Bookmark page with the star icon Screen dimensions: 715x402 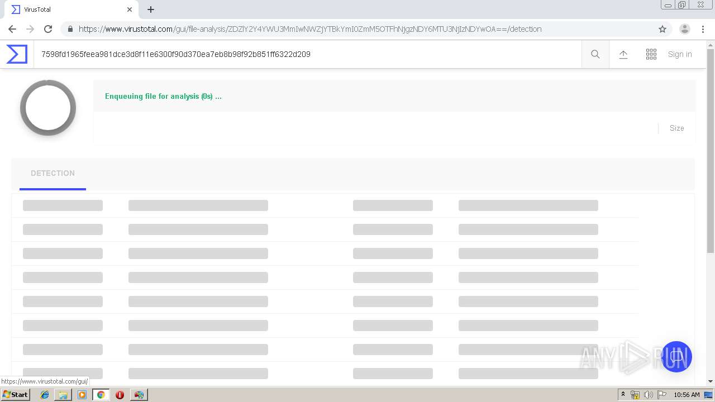(x=662, y=29)
